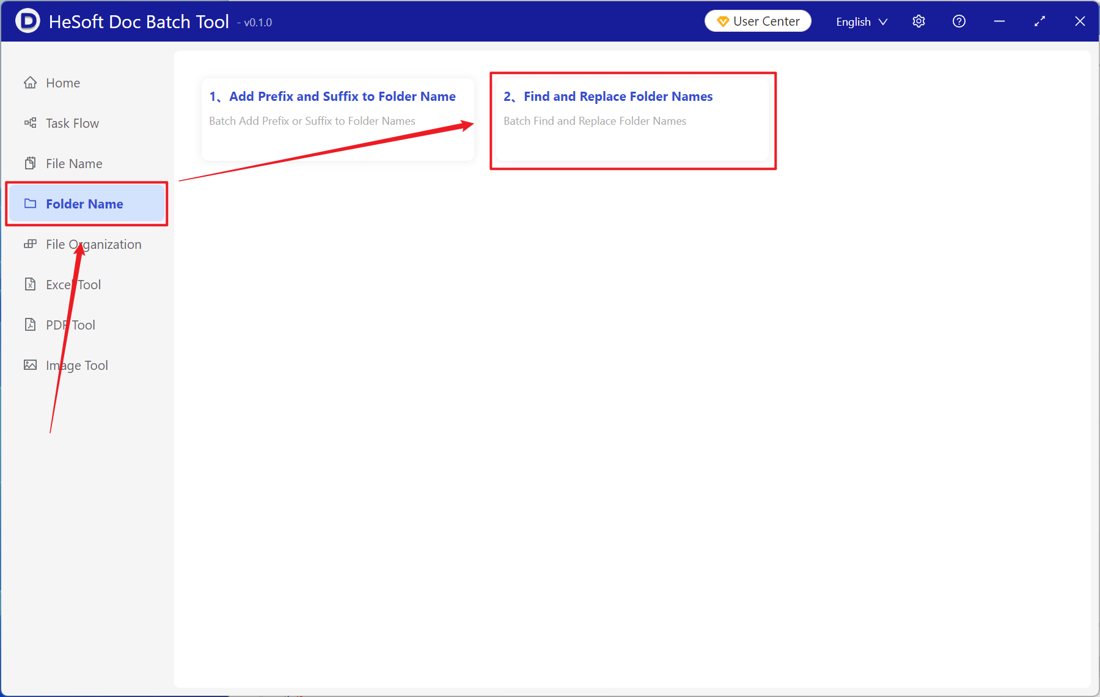This screenshot has width=1100, height=697.
Task: Open Find and Replace Folder Names
Action: 632,119
